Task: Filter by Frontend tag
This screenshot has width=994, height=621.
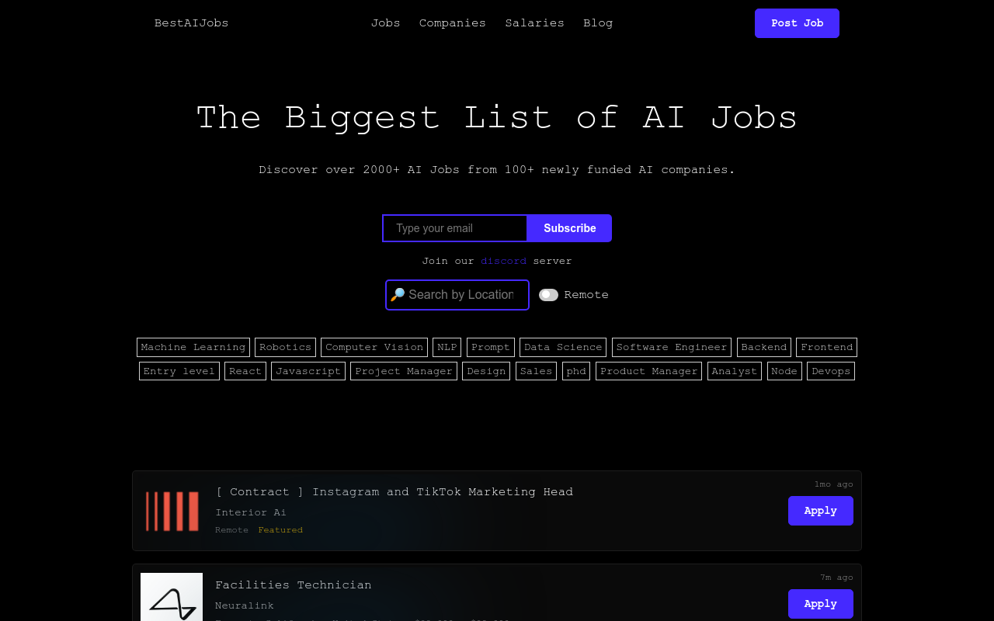Action: (x=826, y=347)
